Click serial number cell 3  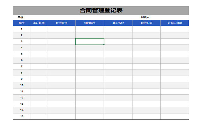click(22, 41)
